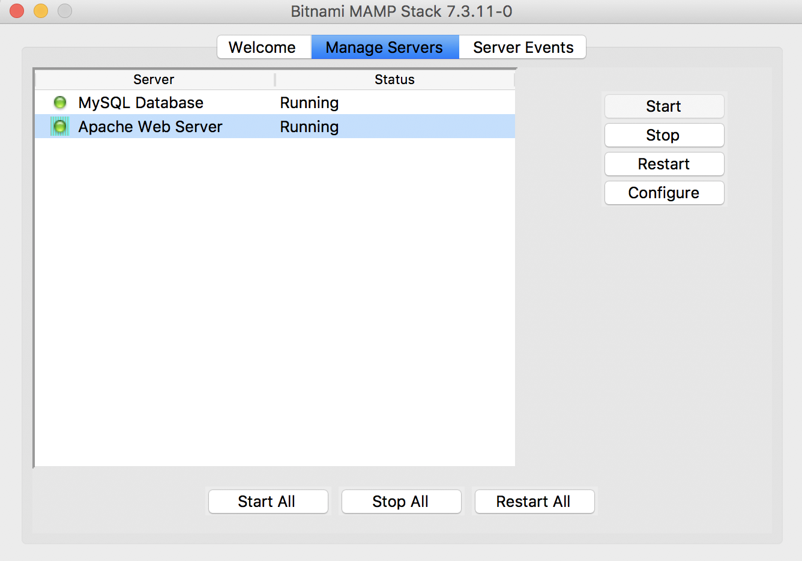Close the Bitnami MAMP Stack window
Image resolution: width=802 pixels, height=561 pixels.
pos(17,11)
